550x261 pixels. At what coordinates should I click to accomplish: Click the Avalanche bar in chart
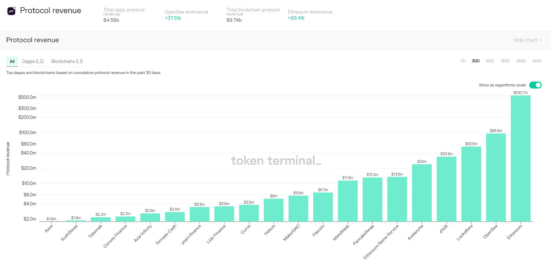pyautogui.click(x=422, y=193)
